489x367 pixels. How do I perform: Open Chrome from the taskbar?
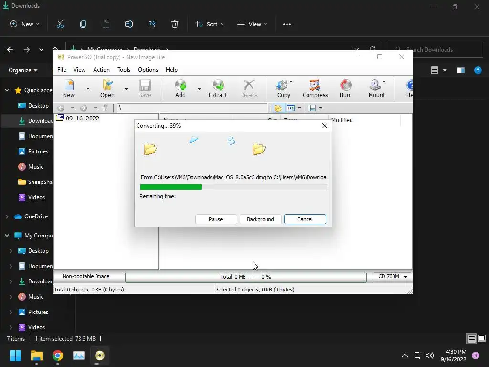58,356
